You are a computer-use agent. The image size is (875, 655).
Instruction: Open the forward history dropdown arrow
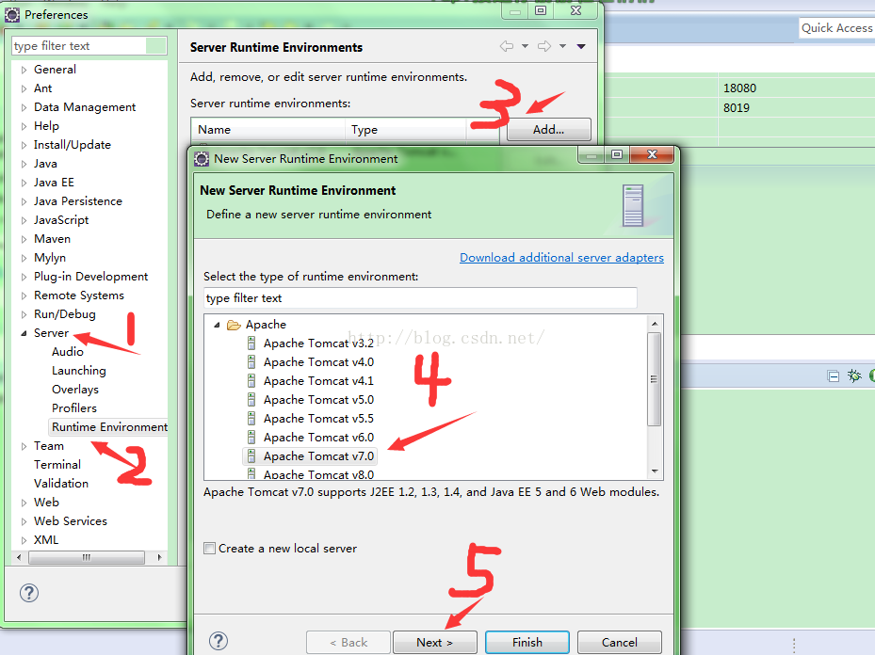[562, 46]
